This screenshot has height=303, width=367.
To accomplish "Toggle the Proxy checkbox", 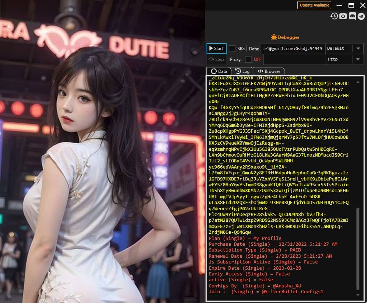I will [248, 59].
